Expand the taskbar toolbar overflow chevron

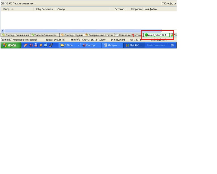(168, 44)
